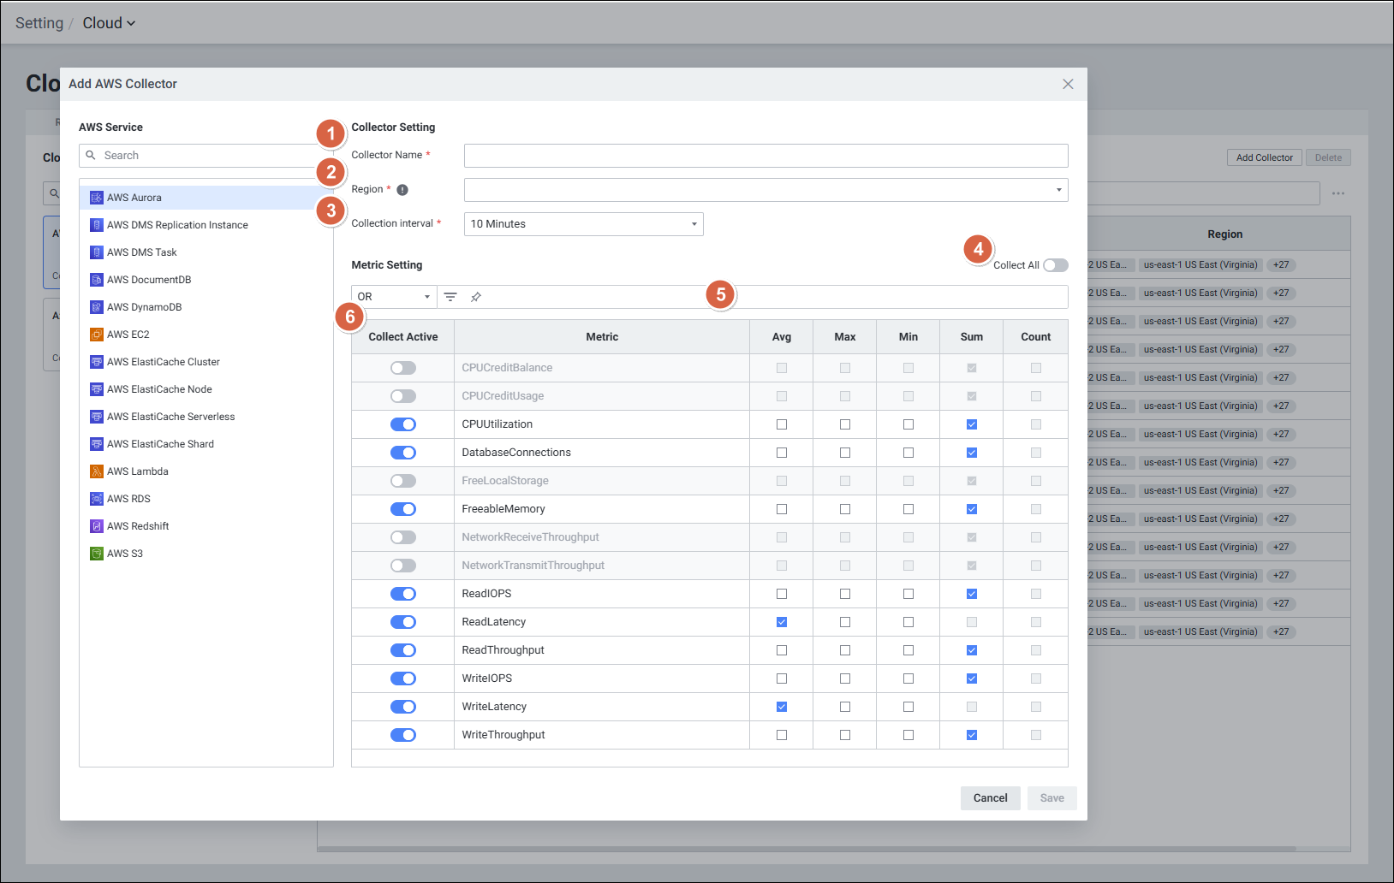This screenshot has height=883, width=1394.
Task: Click the AWS S3 service icon
Action: tap(97, 554)
